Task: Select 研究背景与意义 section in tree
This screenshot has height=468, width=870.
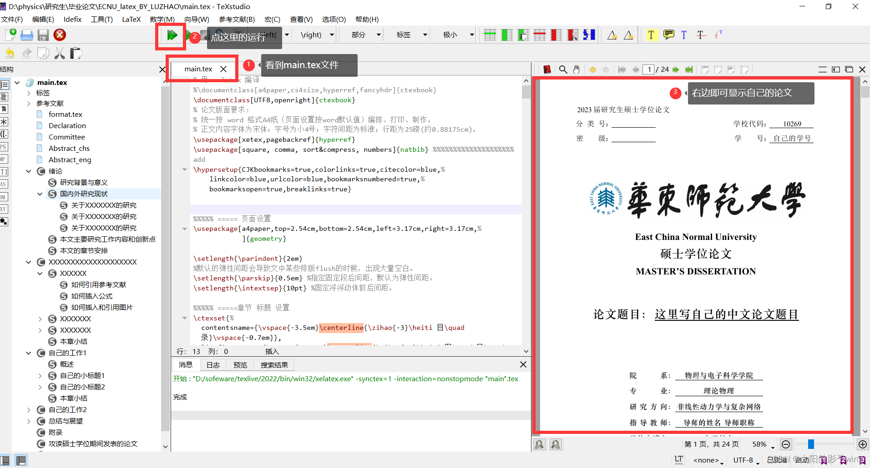Action: [x=84, y=183]
